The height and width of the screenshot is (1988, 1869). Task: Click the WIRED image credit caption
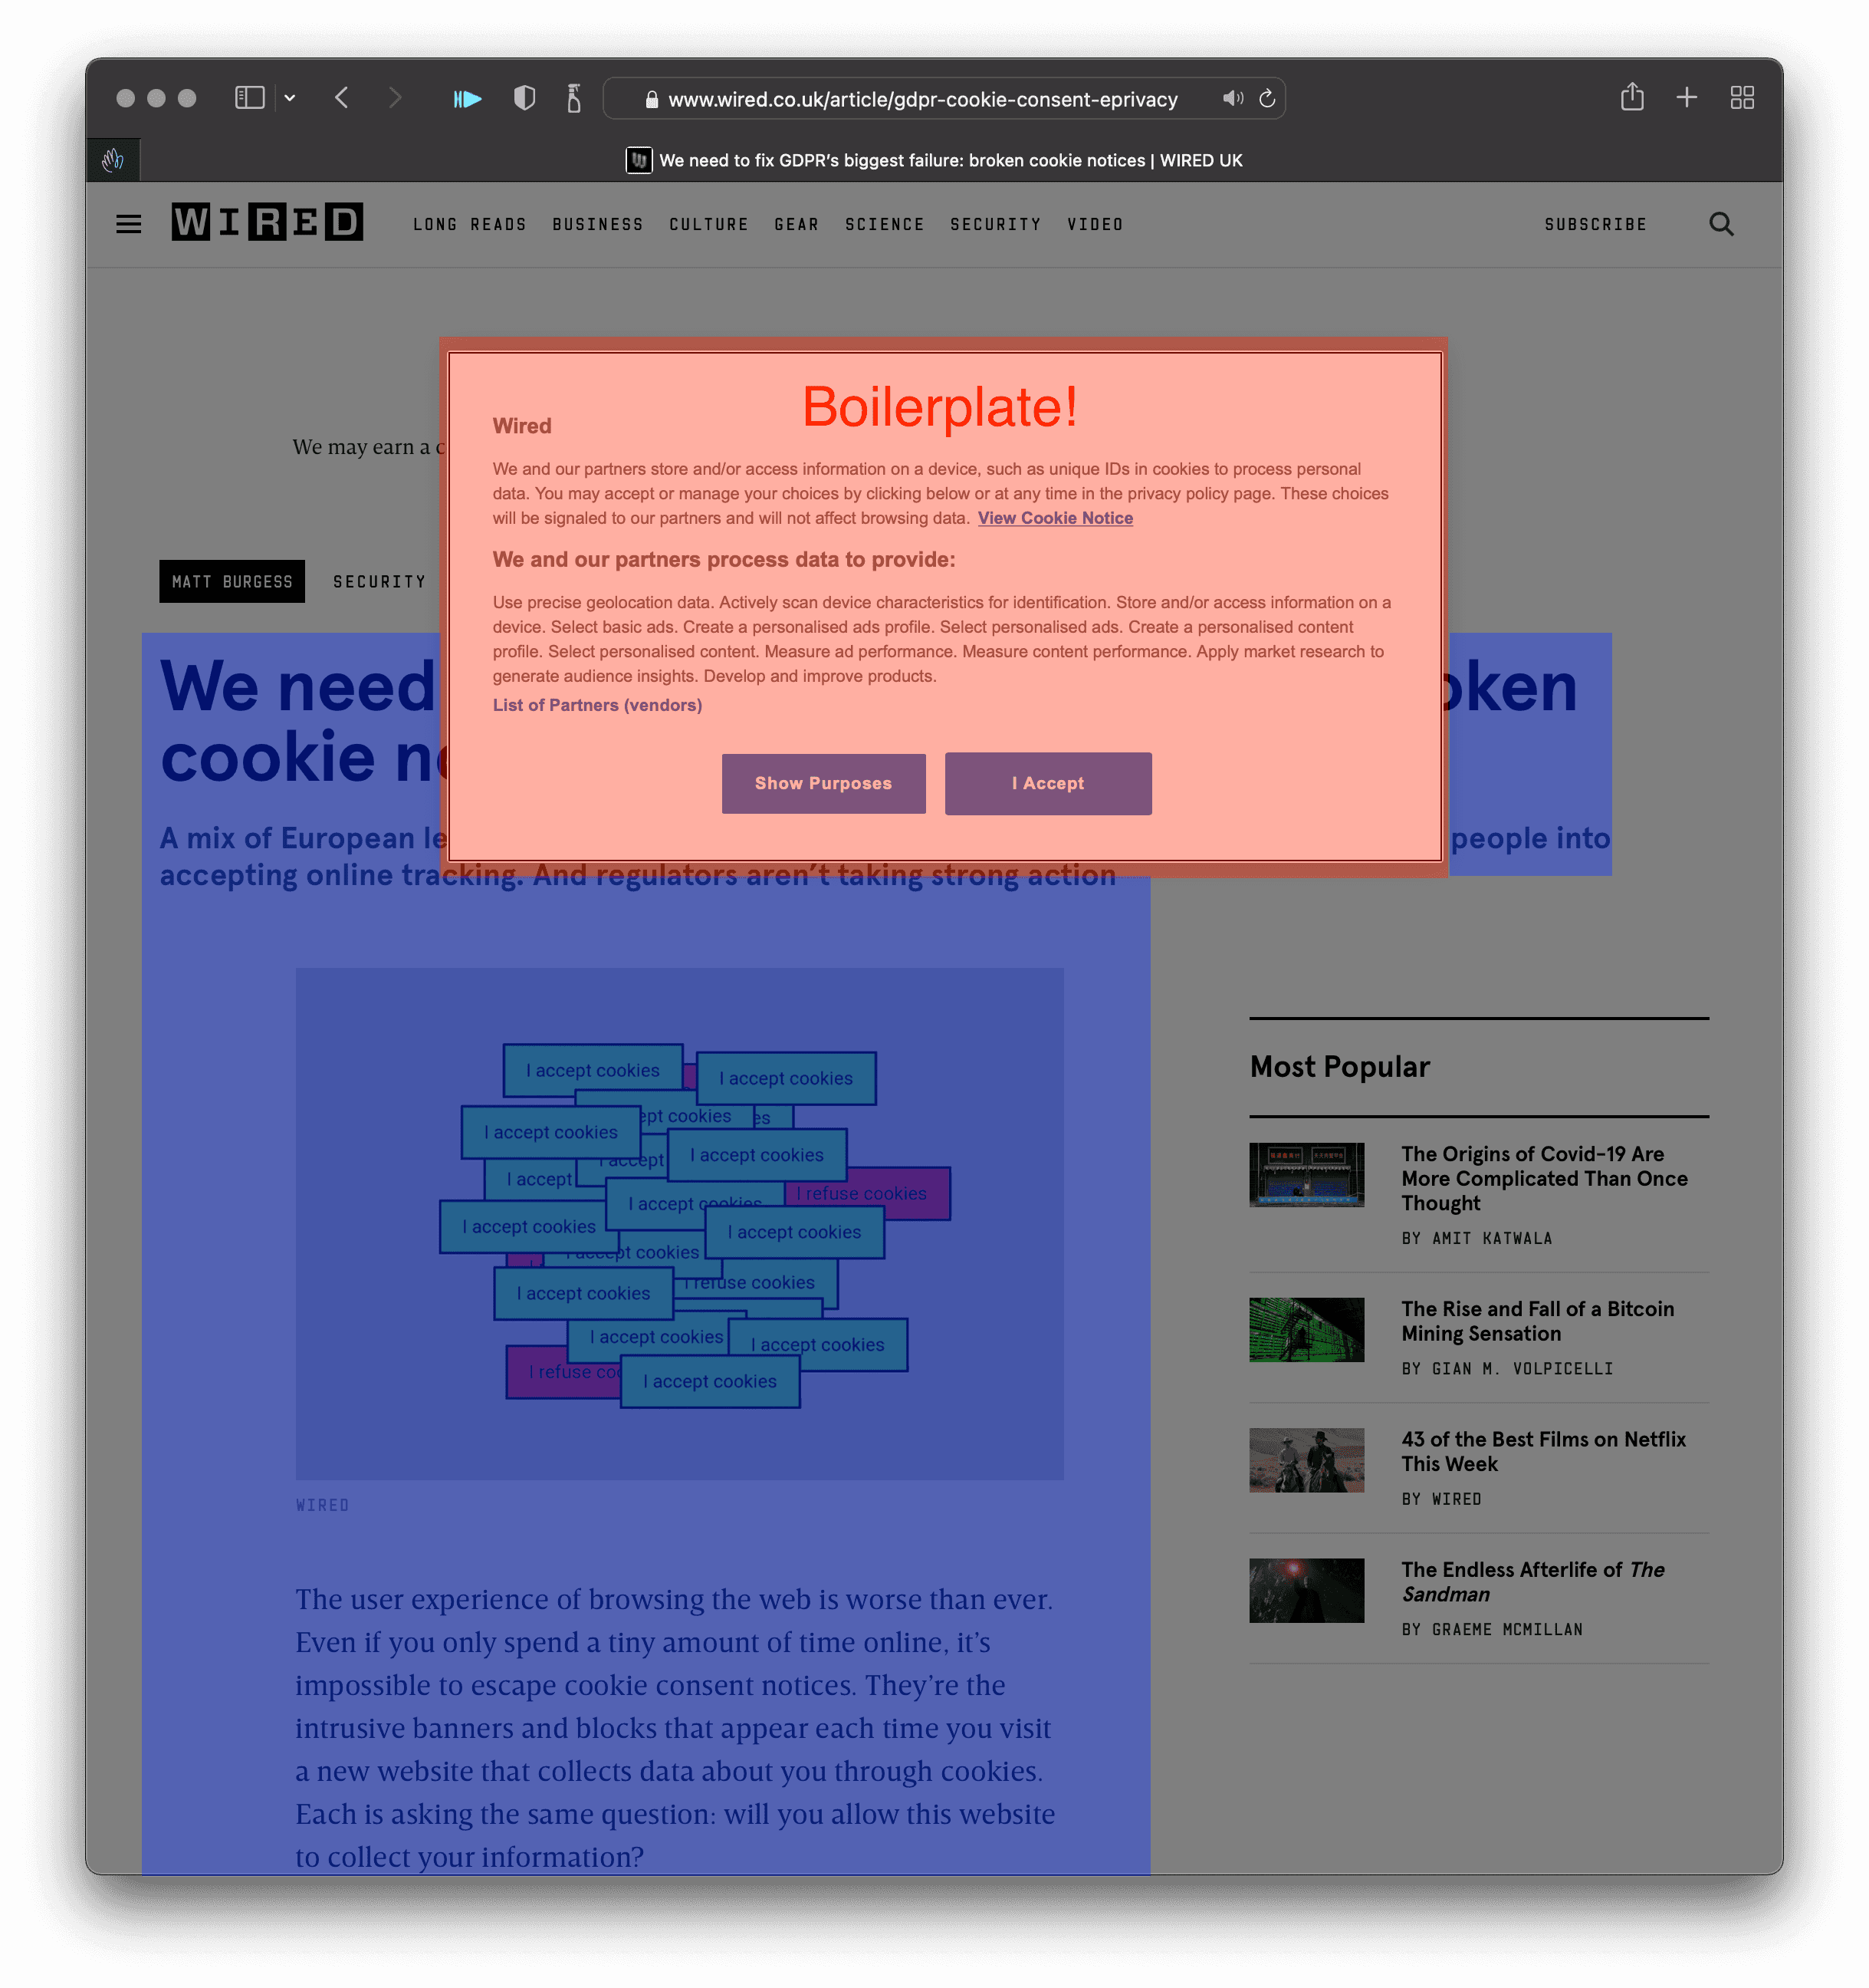(x=322, y=1505)
